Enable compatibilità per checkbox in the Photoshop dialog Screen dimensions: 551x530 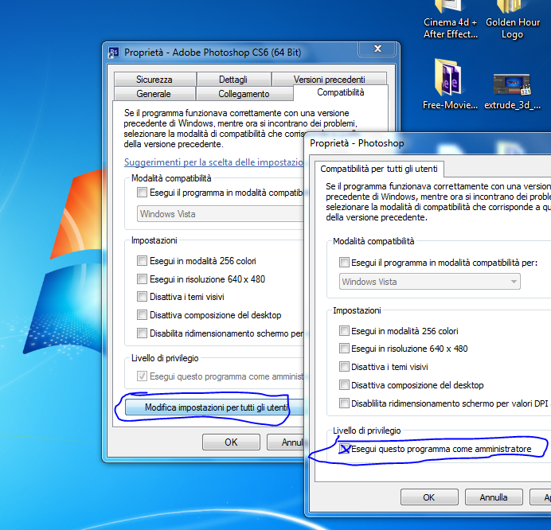(344, 263)
